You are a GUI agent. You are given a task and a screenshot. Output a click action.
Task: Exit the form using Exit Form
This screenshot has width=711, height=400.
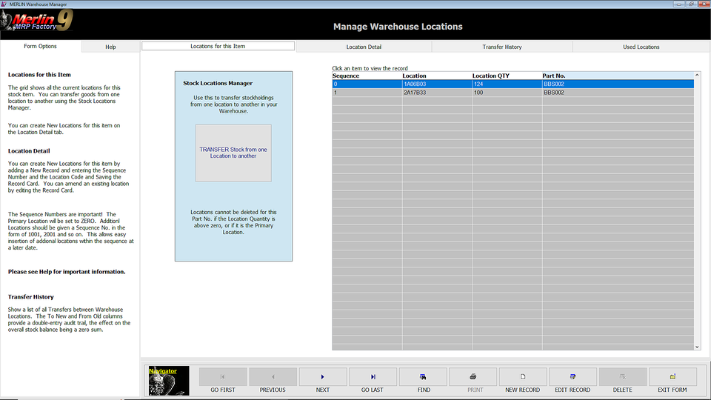[x=672, y=377]
